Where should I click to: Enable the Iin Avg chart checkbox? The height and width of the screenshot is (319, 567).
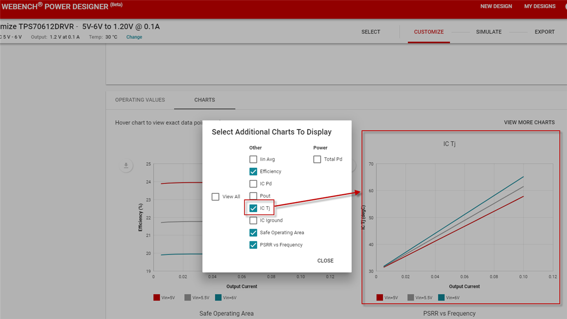[253, 159]
